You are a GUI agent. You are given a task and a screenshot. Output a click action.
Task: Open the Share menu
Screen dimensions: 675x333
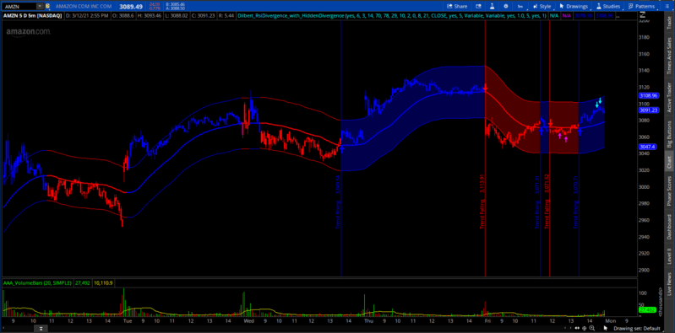457,7
